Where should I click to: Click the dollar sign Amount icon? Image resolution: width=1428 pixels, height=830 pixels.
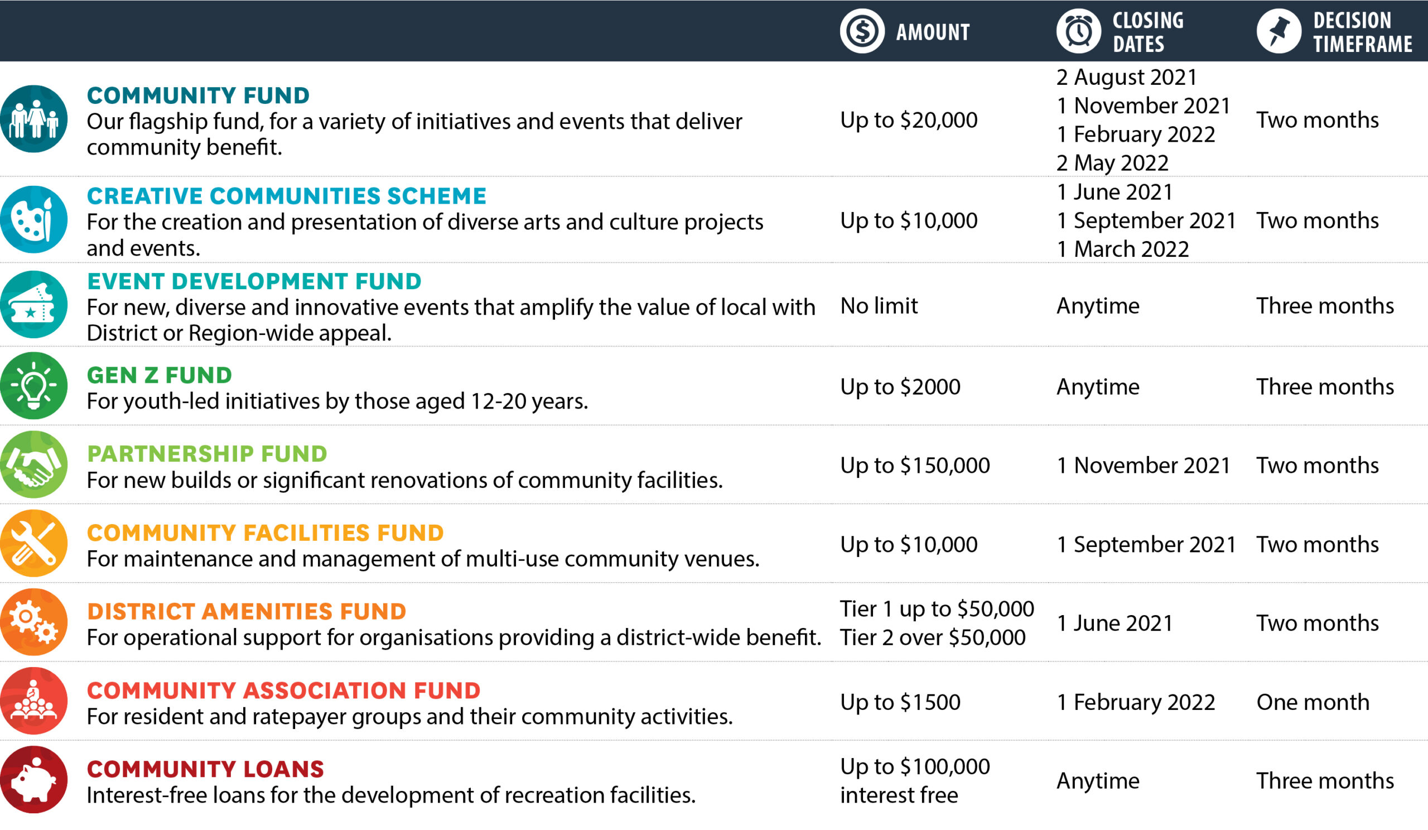(862, 31)
